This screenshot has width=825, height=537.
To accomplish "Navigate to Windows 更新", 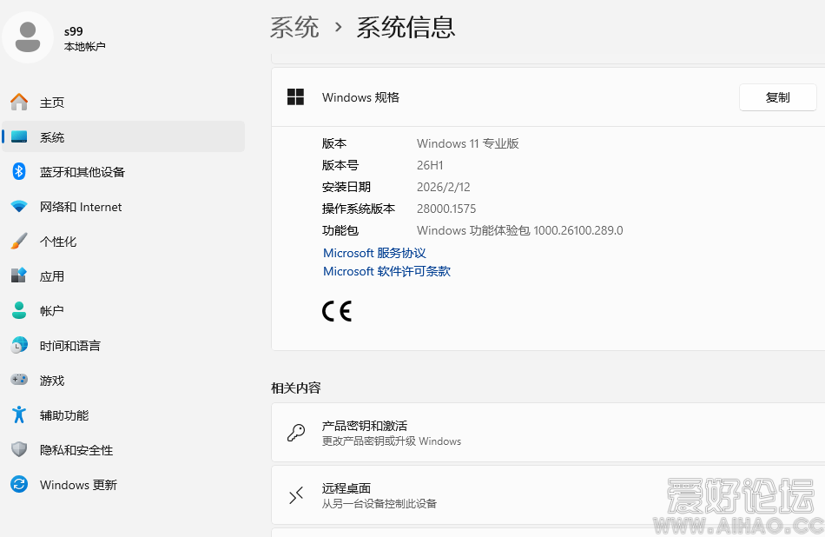I will [x=123, y=484].
